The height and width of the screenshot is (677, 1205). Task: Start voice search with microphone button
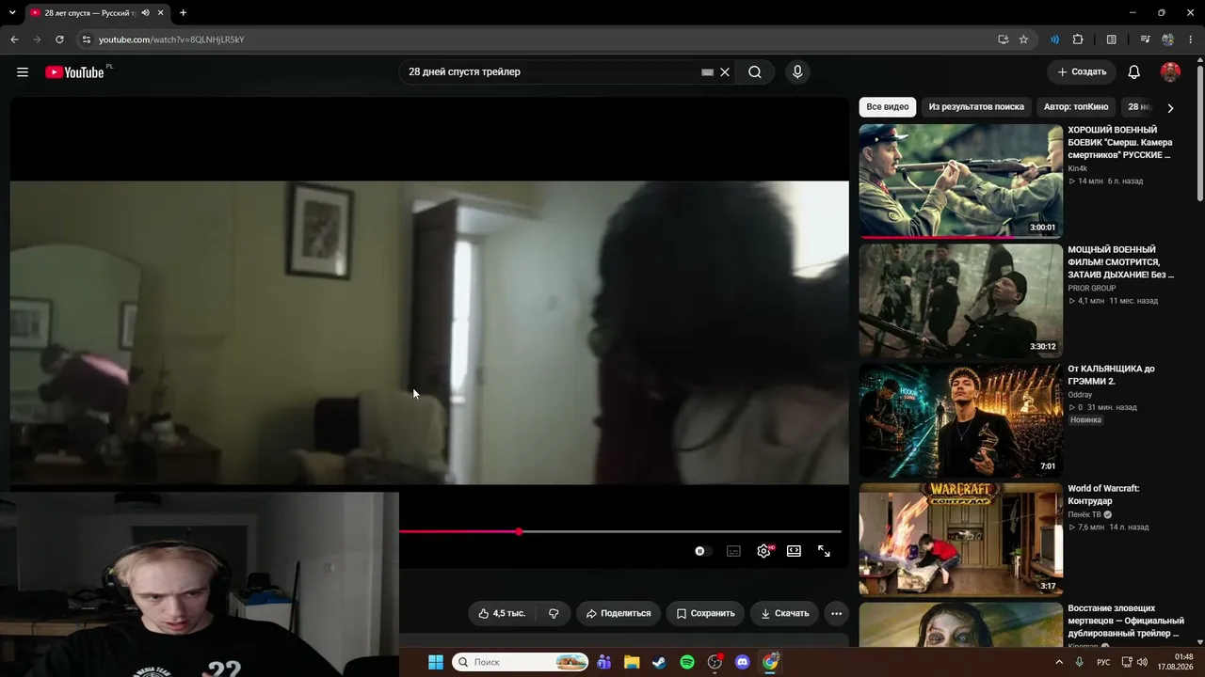click(x=797, y=72)
